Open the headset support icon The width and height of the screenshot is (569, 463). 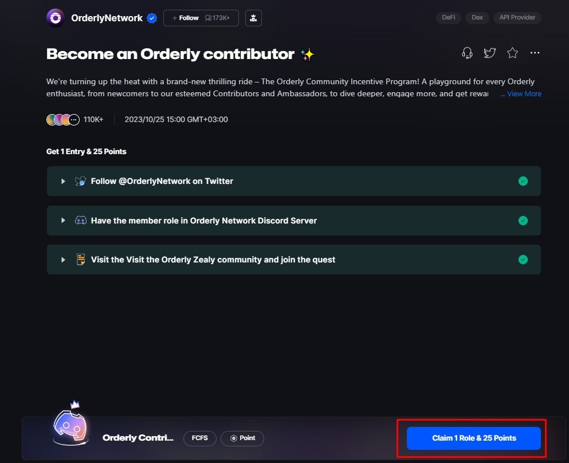[x=467, y=53]
